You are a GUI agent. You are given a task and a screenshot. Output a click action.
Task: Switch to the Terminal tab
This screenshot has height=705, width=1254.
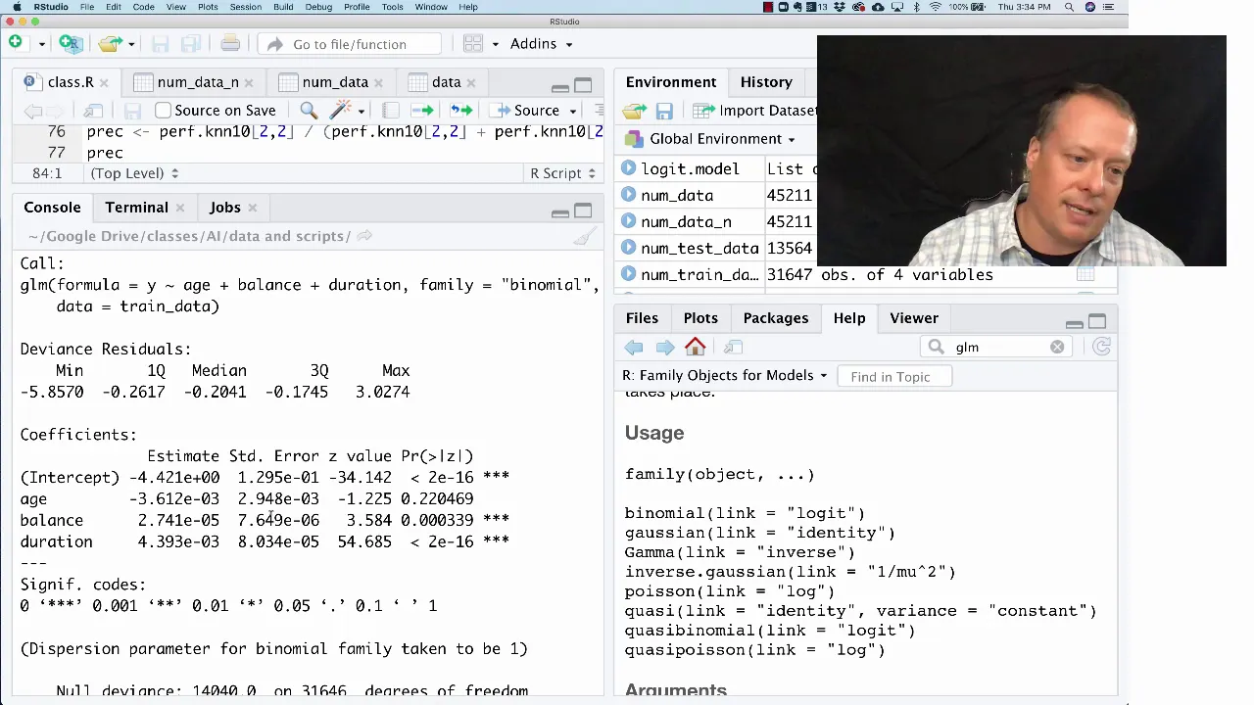[136, 208]
